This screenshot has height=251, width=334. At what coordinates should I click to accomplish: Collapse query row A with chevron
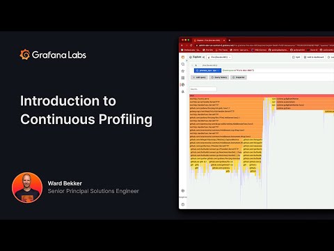click(x=192, y=66)
